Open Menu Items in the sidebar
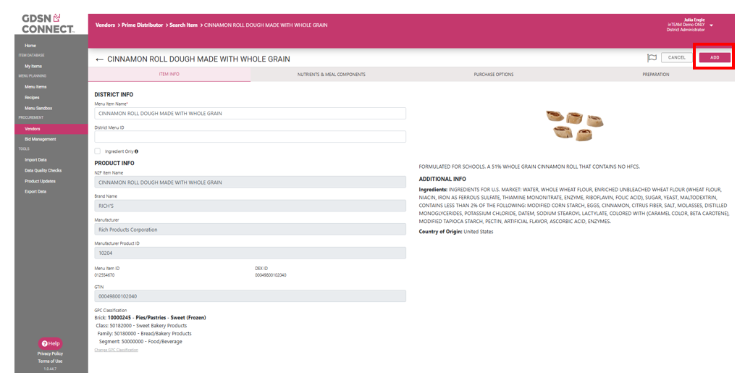745x386 pixels. tap(35, 87)
